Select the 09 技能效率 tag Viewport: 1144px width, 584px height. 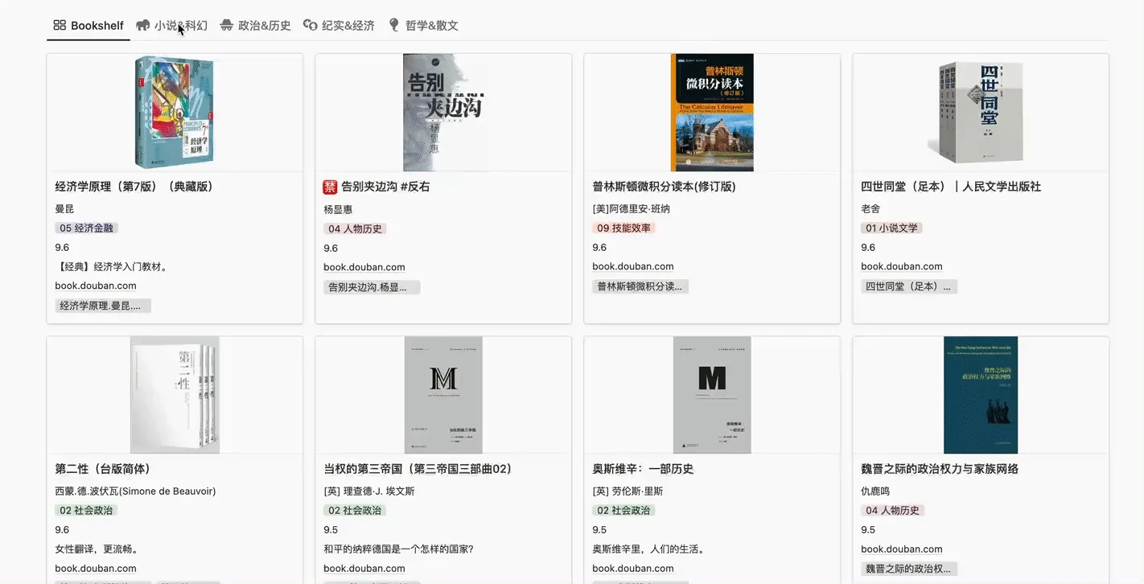(x=623, y=228)
